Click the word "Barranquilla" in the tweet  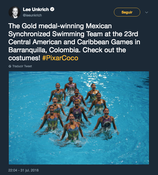pos(28,50)
